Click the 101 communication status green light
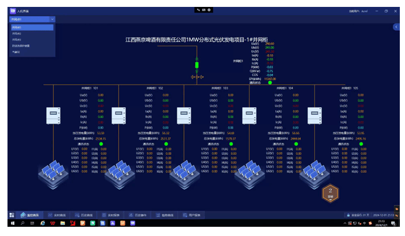 click(x=101, y=144)
